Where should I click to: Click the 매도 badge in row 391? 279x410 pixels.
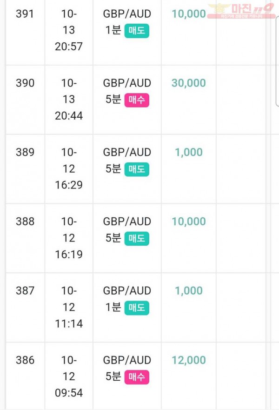[x=137, y=31]
